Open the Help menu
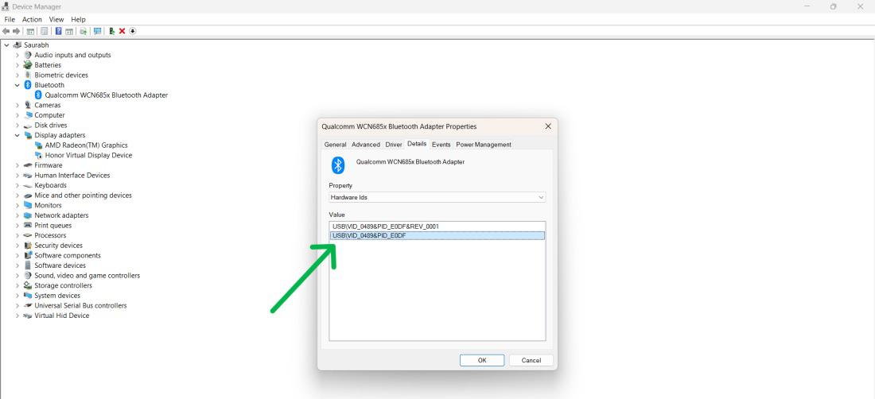The image size is (875, 399). [x=78, y=20]
